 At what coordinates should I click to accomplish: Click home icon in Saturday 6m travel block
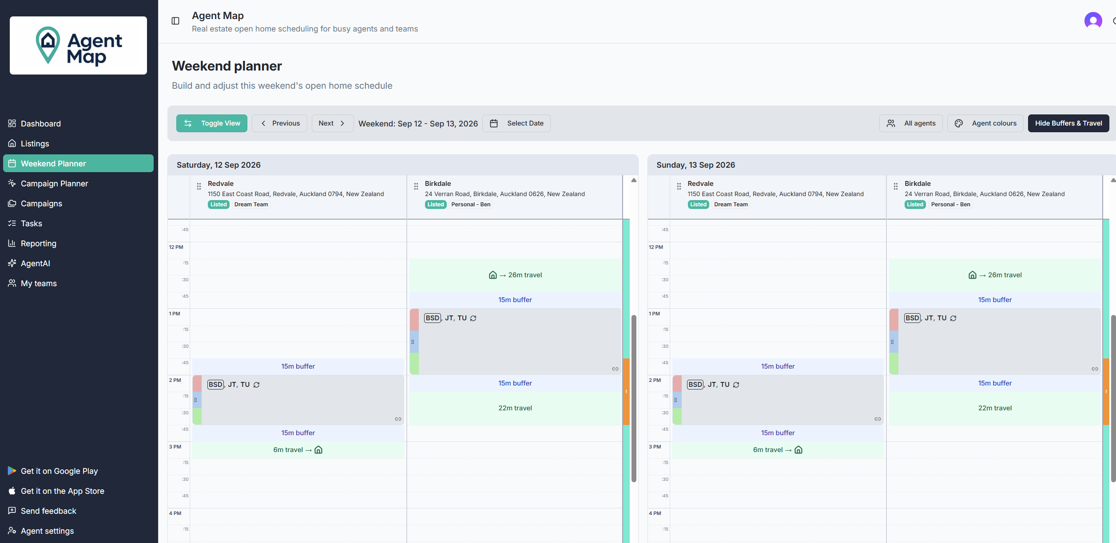pos(318,450)
